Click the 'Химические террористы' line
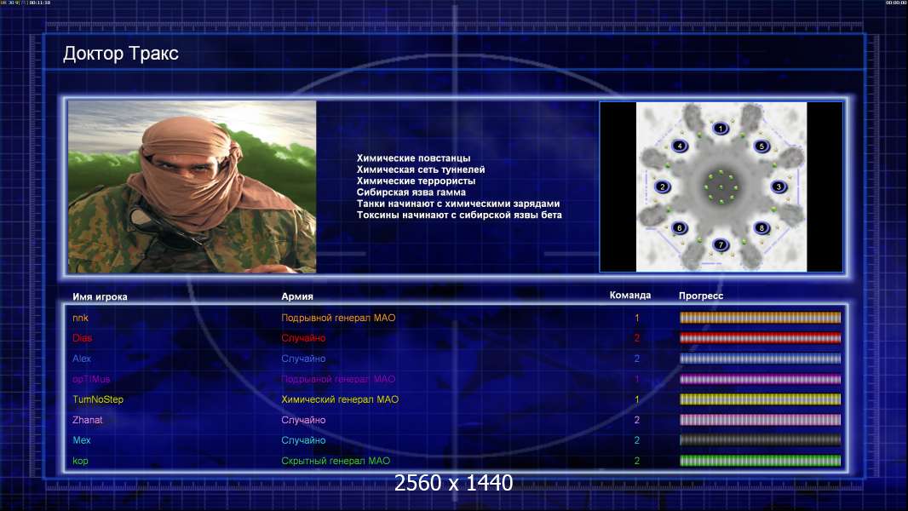Image resolution: width=908 pixels, height=511 pixels. pos(416,181)
